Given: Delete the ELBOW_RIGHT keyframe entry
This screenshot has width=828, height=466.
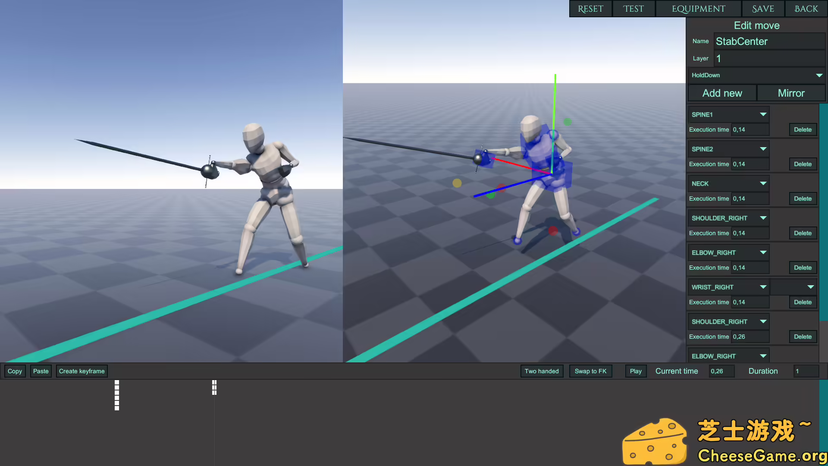Looking at the screenshot, I should (x=802, y=268).
